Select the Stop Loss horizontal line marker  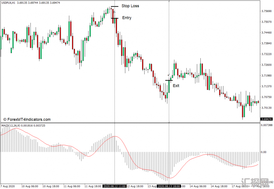point(115,6)
